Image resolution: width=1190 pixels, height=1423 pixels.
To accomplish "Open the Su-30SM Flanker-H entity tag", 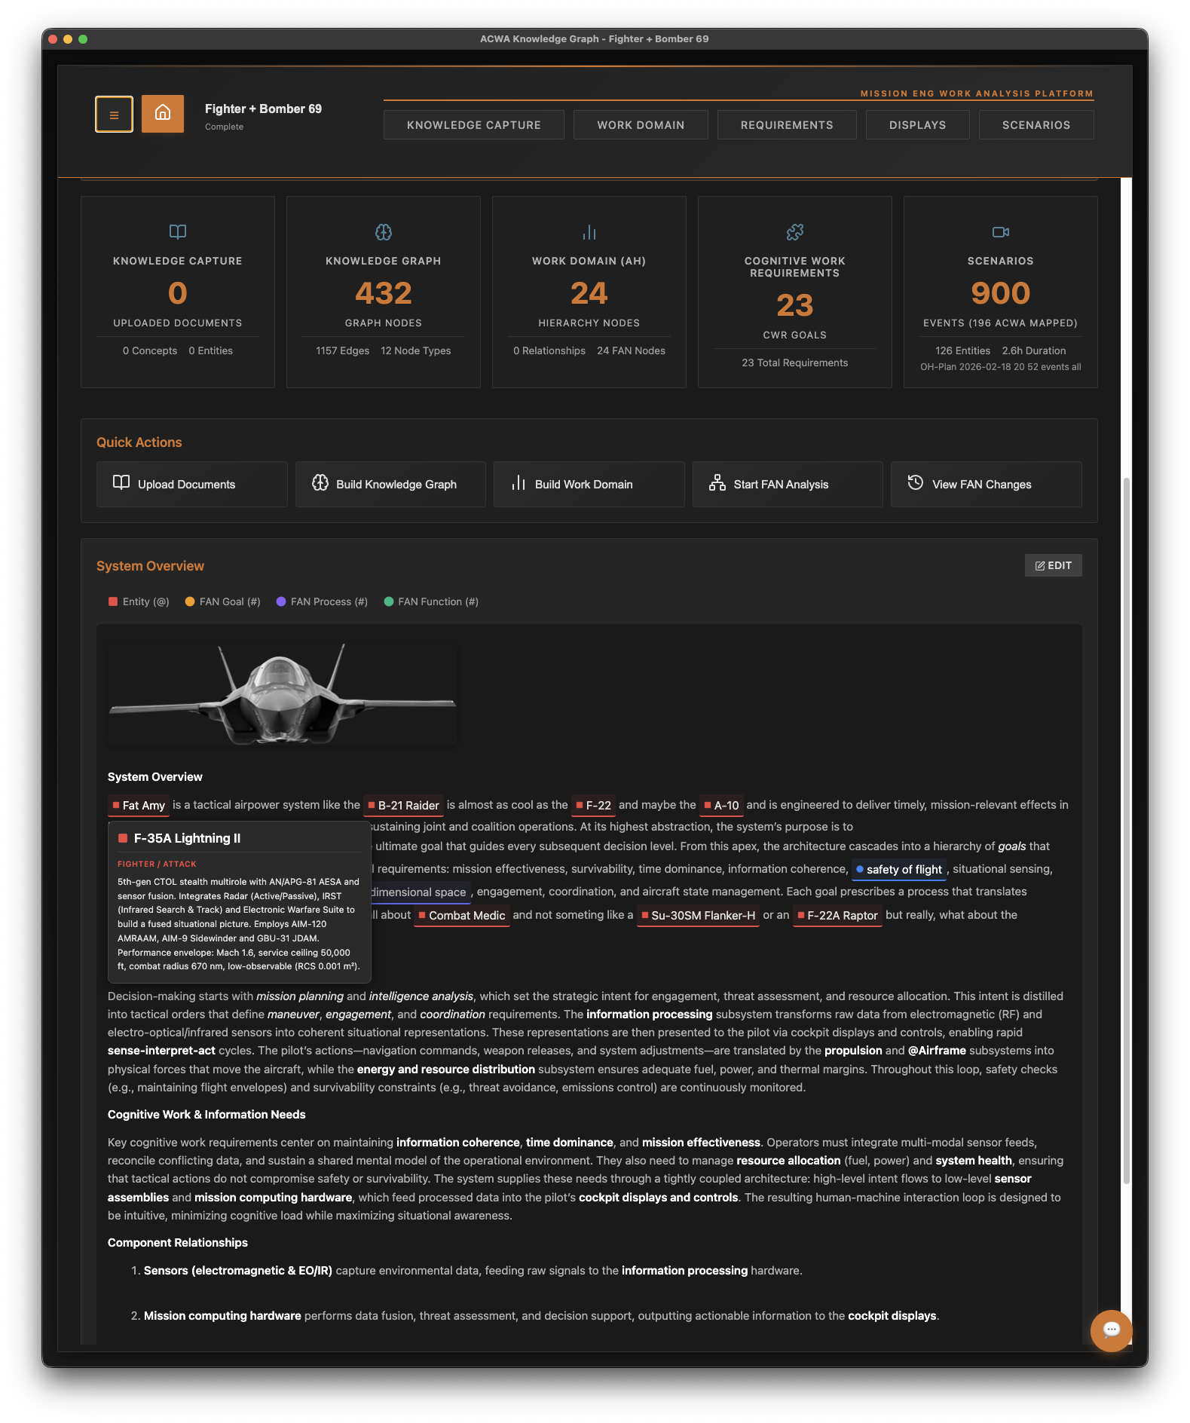I will pyautogui.click(x=698, y=915).
